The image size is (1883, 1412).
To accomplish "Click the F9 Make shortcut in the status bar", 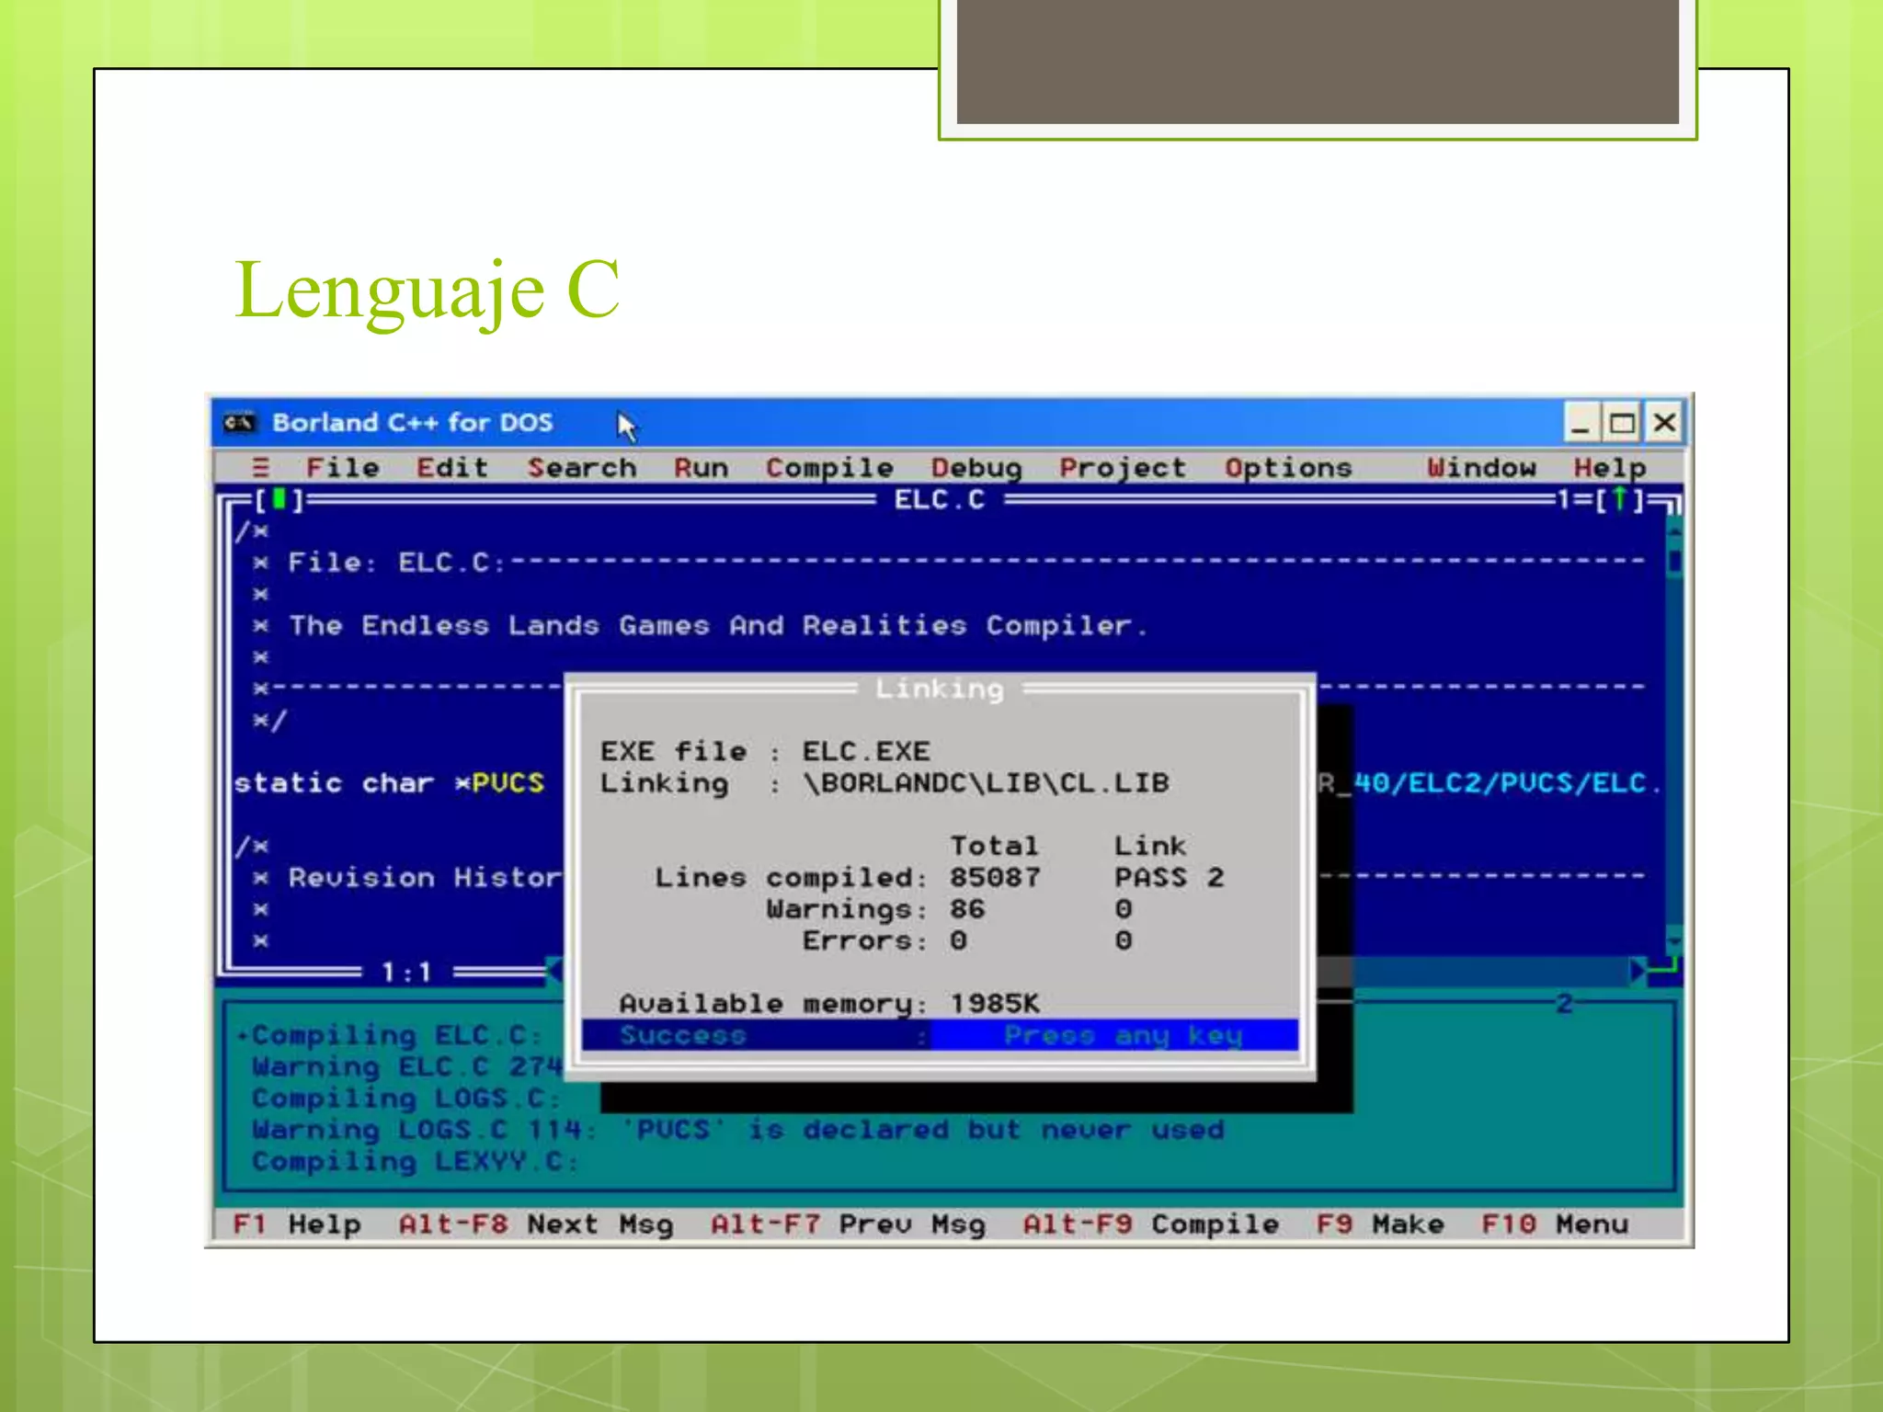I will click(x=1379, y=1224).
